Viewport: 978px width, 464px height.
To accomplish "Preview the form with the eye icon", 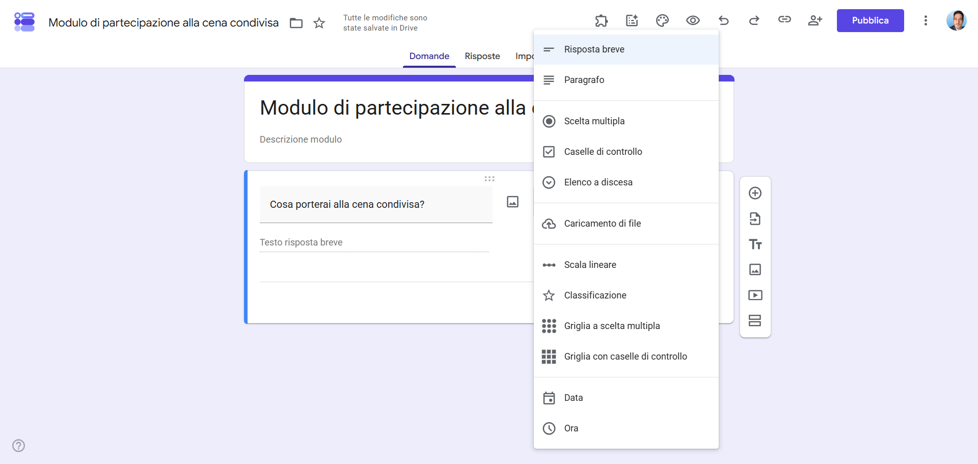I will [693, 20].
